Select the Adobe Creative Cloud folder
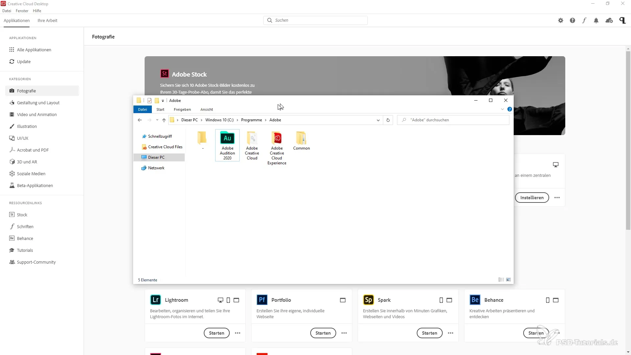Viewport: 631px width, 355px height. [x=252, y=145]
